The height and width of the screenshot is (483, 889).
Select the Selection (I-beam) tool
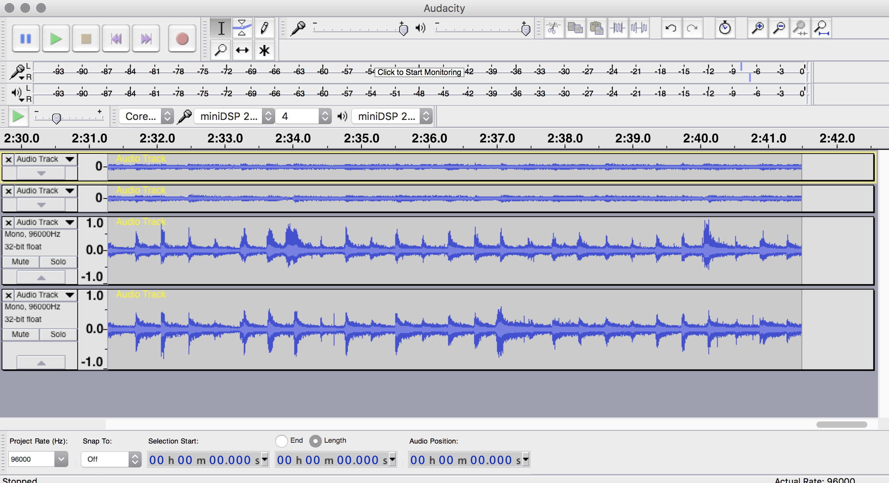point(221,28)
